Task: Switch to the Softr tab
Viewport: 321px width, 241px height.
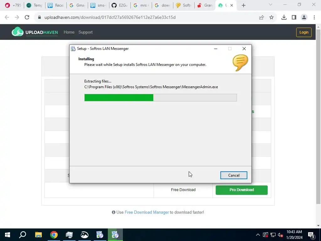Action: (183, 5)
